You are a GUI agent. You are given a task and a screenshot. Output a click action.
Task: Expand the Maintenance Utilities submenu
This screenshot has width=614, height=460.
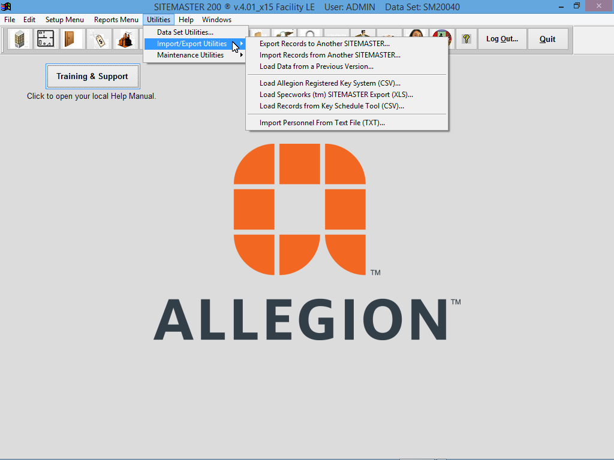195,55
